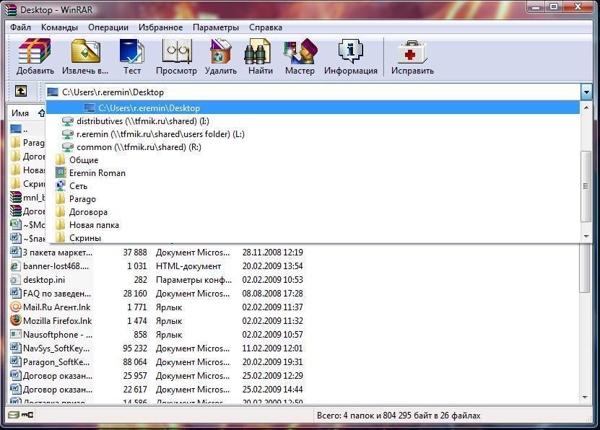
Task: Launch the Мастер (Wizard) tool
Action: tap(300, 57)
